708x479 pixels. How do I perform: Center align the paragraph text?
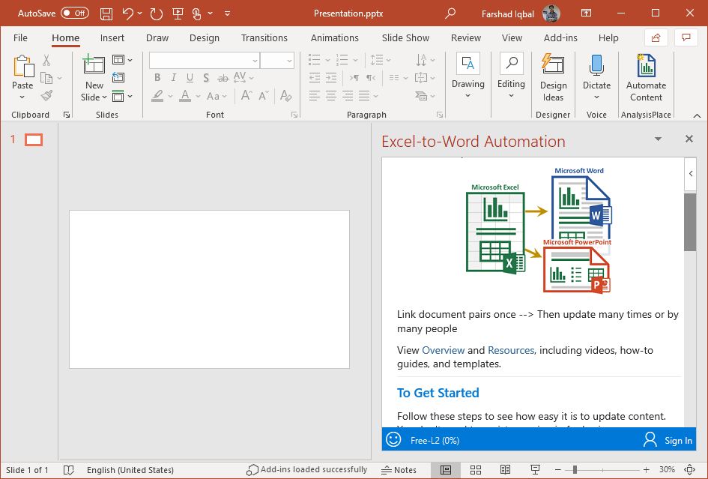tap(330, 94)
